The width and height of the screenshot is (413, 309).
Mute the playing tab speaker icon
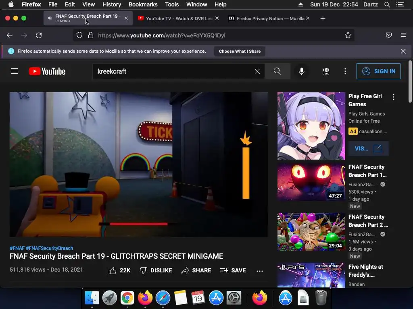50,18
